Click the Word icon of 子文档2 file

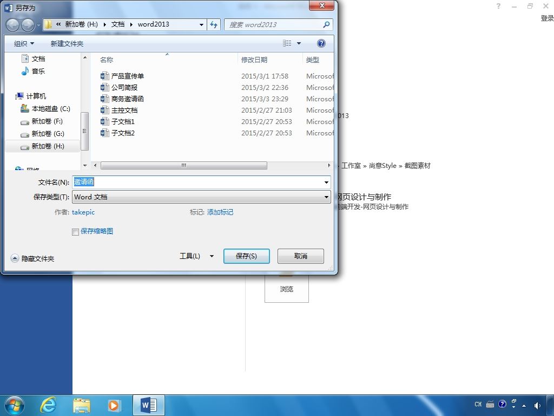[x=104, y=133]
